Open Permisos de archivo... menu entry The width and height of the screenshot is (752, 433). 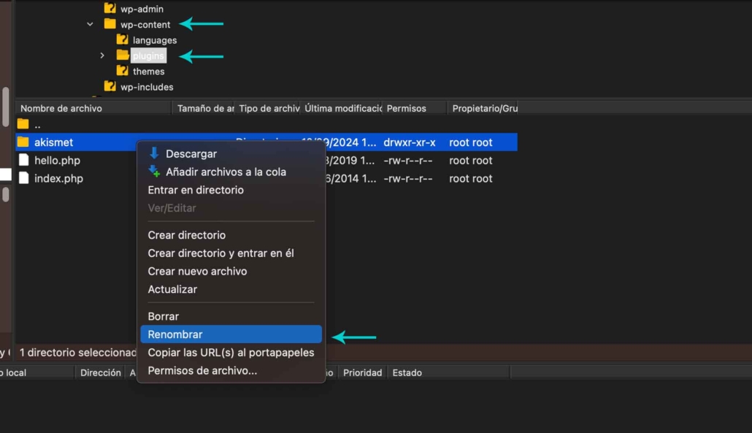coord(202,371)
